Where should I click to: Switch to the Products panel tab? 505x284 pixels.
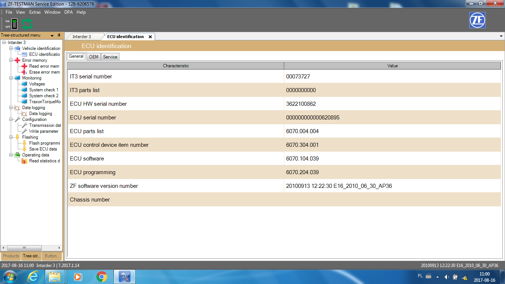(x=11, y=256)
